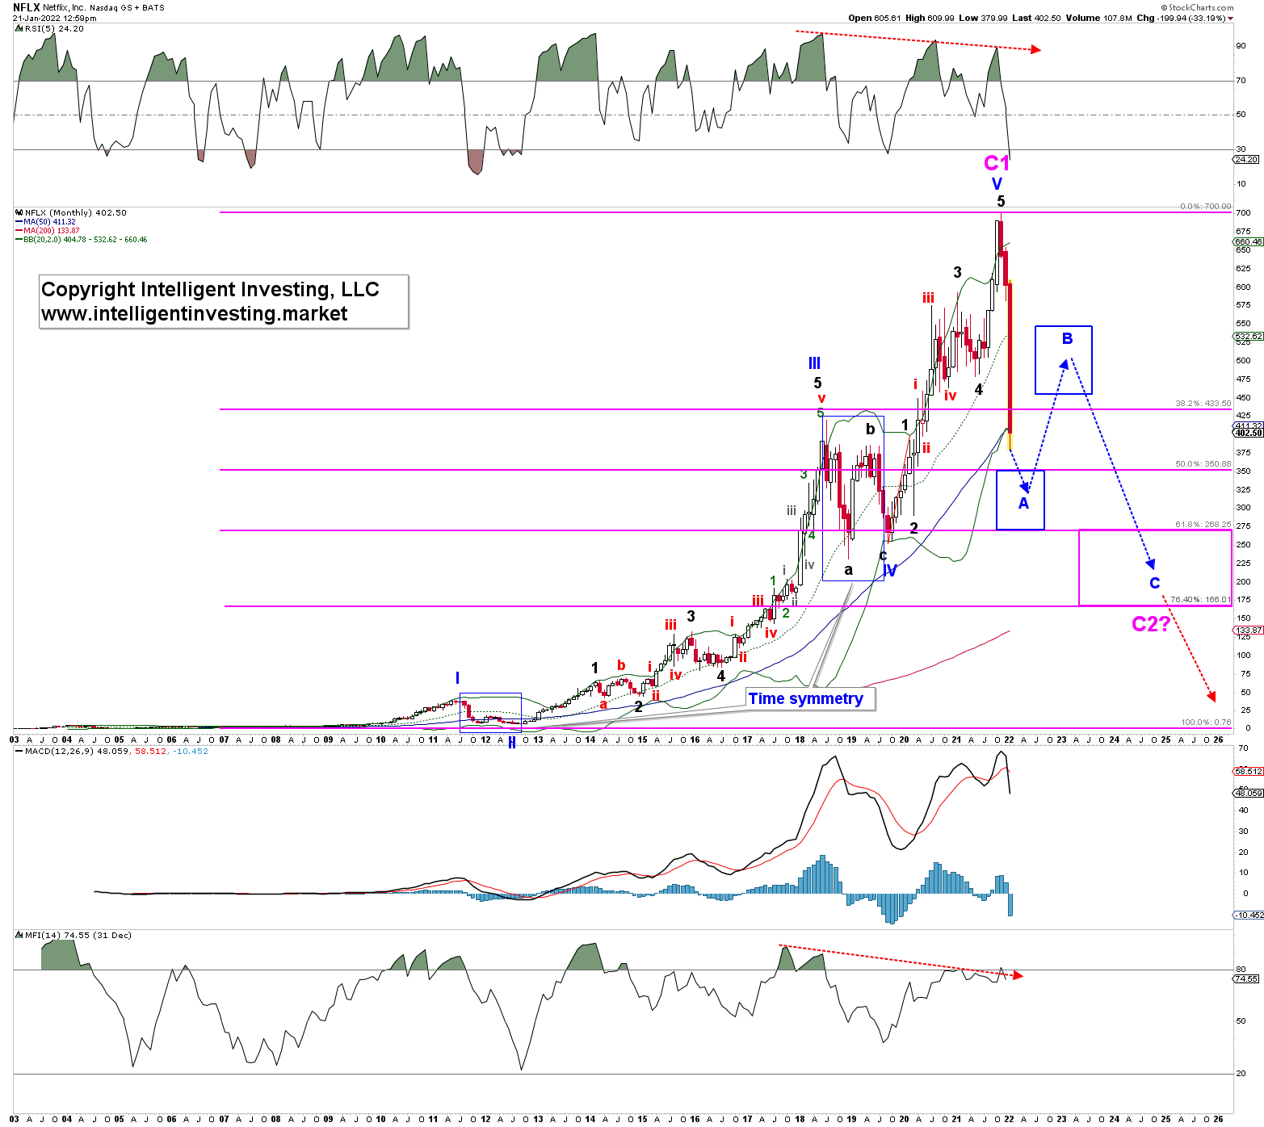Viewport: 1264px width, 1127px height.
Task: Click the Copyright Intelligent Investing, LLC text
Action: (x=210, y=289)
